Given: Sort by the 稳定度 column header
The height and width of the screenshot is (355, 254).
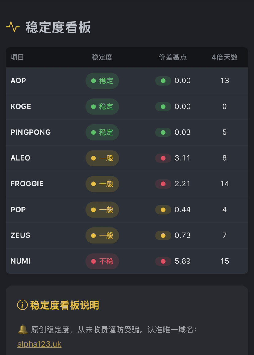Looking at the screenshot, I should pyautogui.click(x=102, y=57).
